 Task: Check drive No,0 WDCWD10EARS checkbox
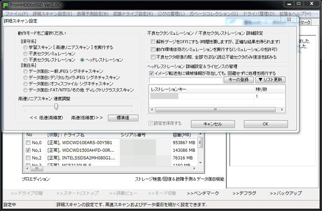coord(28,143)
